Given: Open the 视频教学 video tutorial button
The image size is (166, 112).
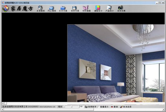Looking at the screenshot, I should 91,107.
